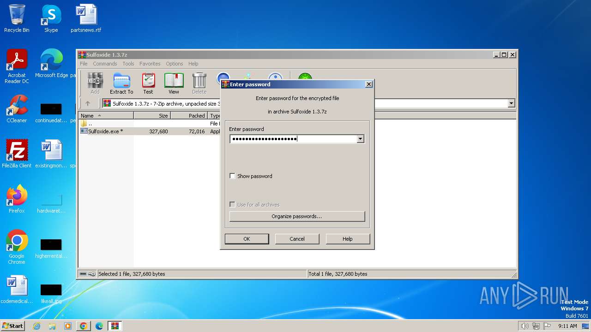
Task: Click the size value 327,680 in file row
Action: [158, 131]
